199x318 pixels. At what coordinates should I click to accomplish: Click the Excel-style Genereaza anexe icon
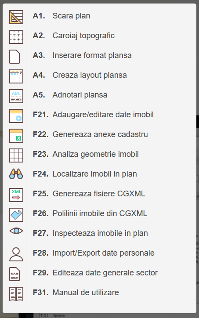pyautogui.click(x=16, y=136)
